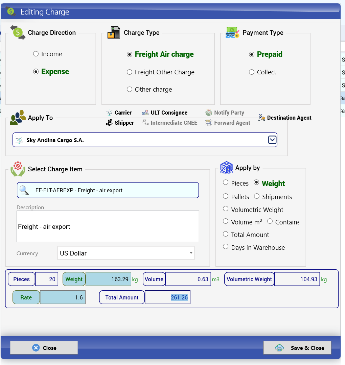
Task: Choose Freight Other Charge type
Action: coord(130,72)
